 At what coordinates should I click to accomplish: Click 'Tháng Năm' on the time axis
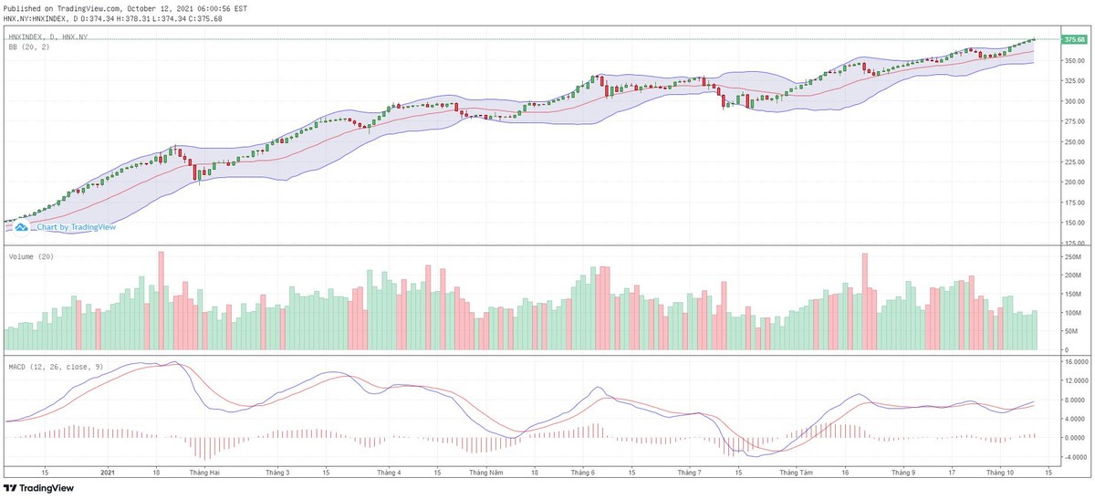(x=486, y=473)
